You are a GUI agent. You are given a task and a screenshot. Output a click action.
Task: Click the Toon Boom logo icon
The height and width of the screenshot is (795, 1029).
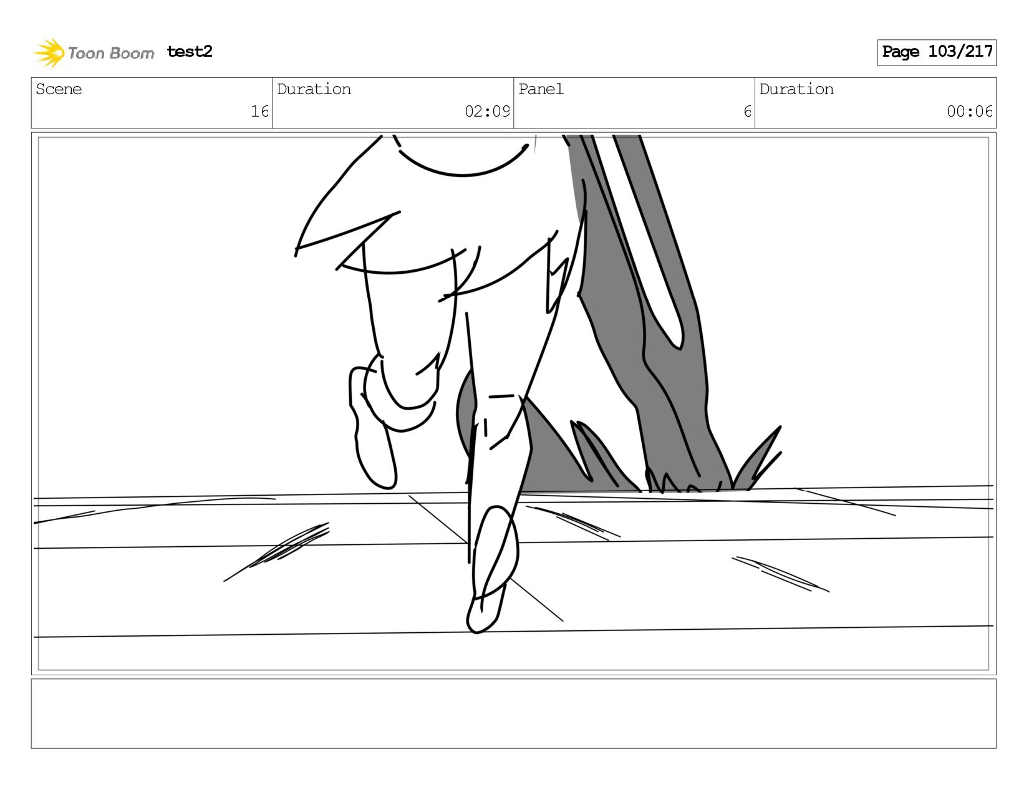tap(49, 52)
